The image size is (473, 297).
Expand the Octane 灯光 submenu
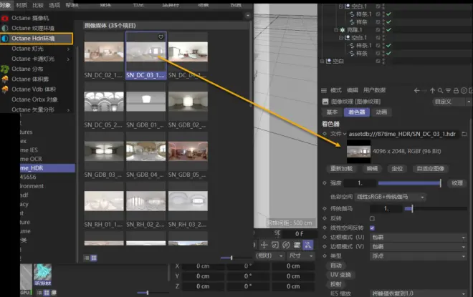pos(69,49)
